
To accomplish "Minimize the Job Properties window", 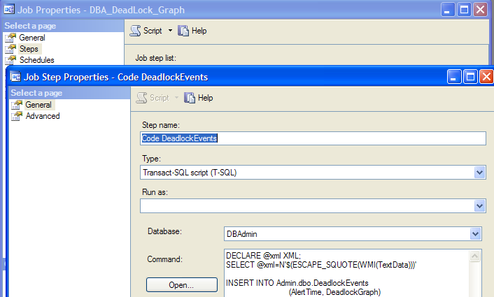I will [449, 10].
